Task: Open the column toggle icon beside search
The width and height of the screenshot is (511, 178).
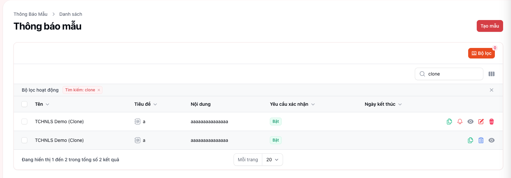Action: [x=492, y=74]
